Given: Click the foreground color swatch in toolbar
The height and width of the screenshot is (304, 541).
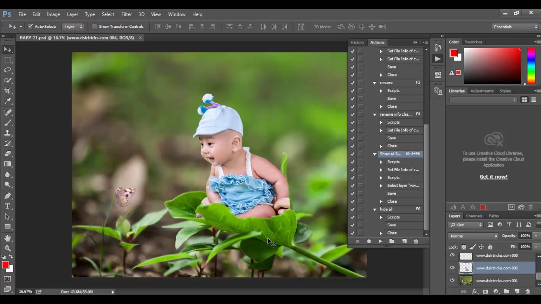Looking at the screenshot, I should [x=5, y=265].
